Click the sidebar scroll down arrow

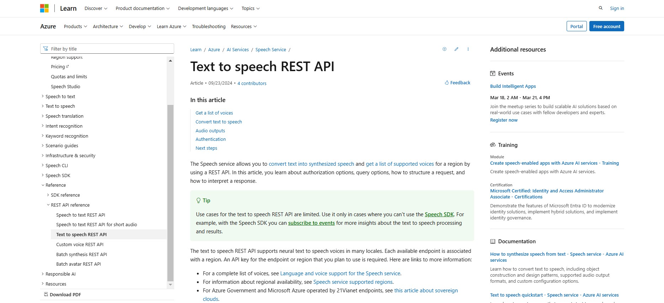[170, 285]
